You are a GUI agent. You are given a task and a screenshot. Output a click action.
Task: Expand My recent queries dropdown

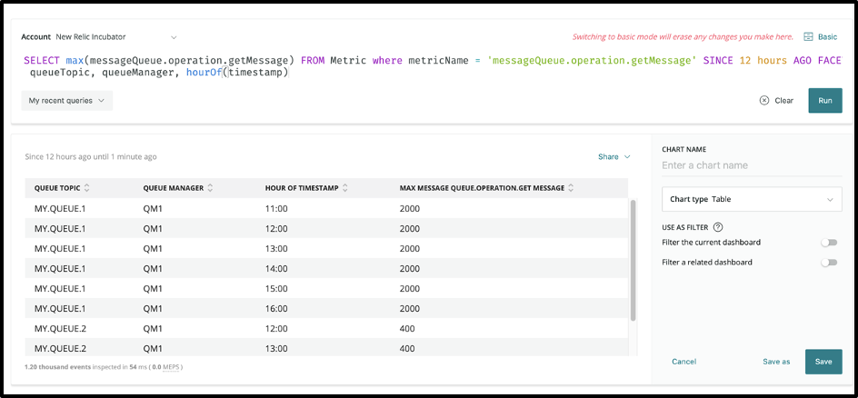tap(66, 101)
